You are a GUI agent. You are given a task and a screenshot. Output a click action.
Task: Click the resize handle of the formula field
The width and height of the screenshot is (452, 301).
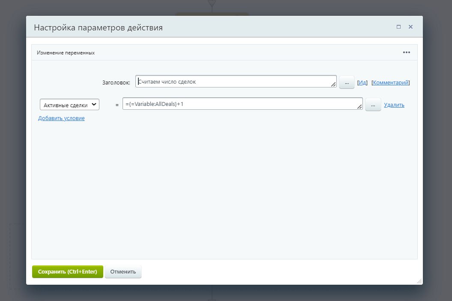(x=360, y=107)
